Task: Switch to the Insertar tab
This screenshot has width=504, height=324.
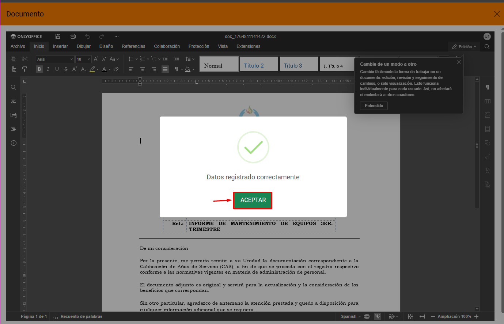Action: click(60, 46)
